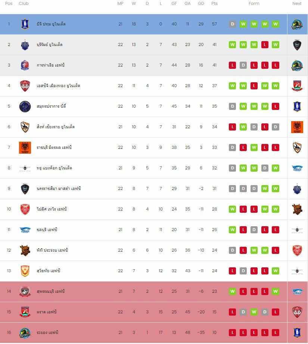This screenshot has height=344, width=308.
Task: Open the สิงห์ เชียงราย ยูไนเต็ด team link
Action: click(56, 127)
